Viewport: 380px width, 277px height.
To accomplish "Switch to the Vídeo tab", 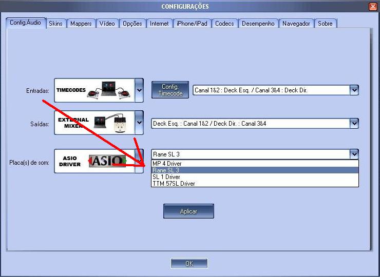I will [107, 24].
